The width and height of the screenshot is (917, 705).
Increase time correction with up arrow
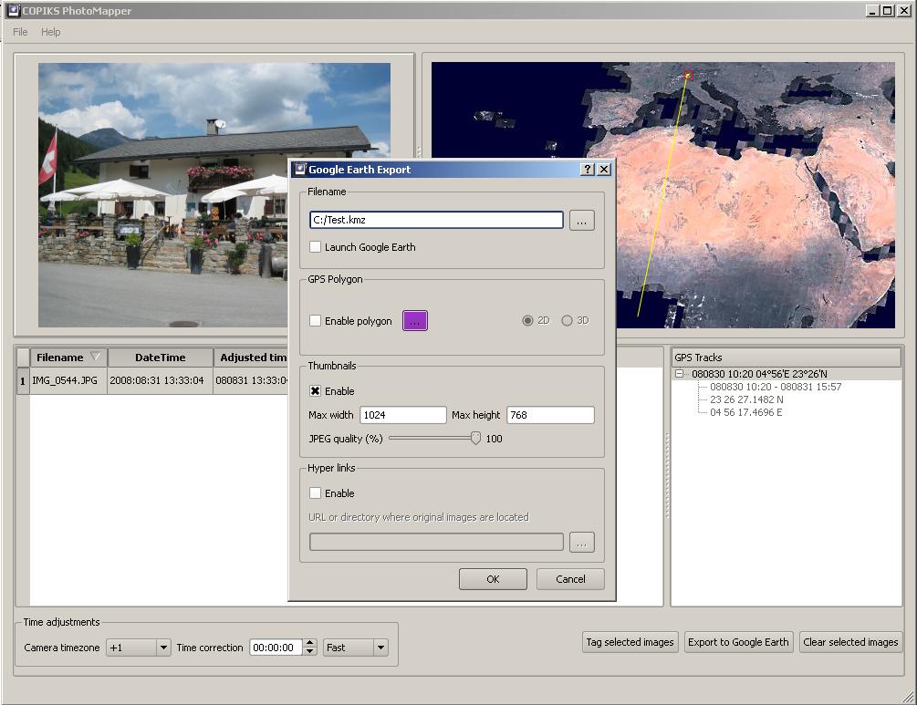pyautogui.click(x=310, y=643)
